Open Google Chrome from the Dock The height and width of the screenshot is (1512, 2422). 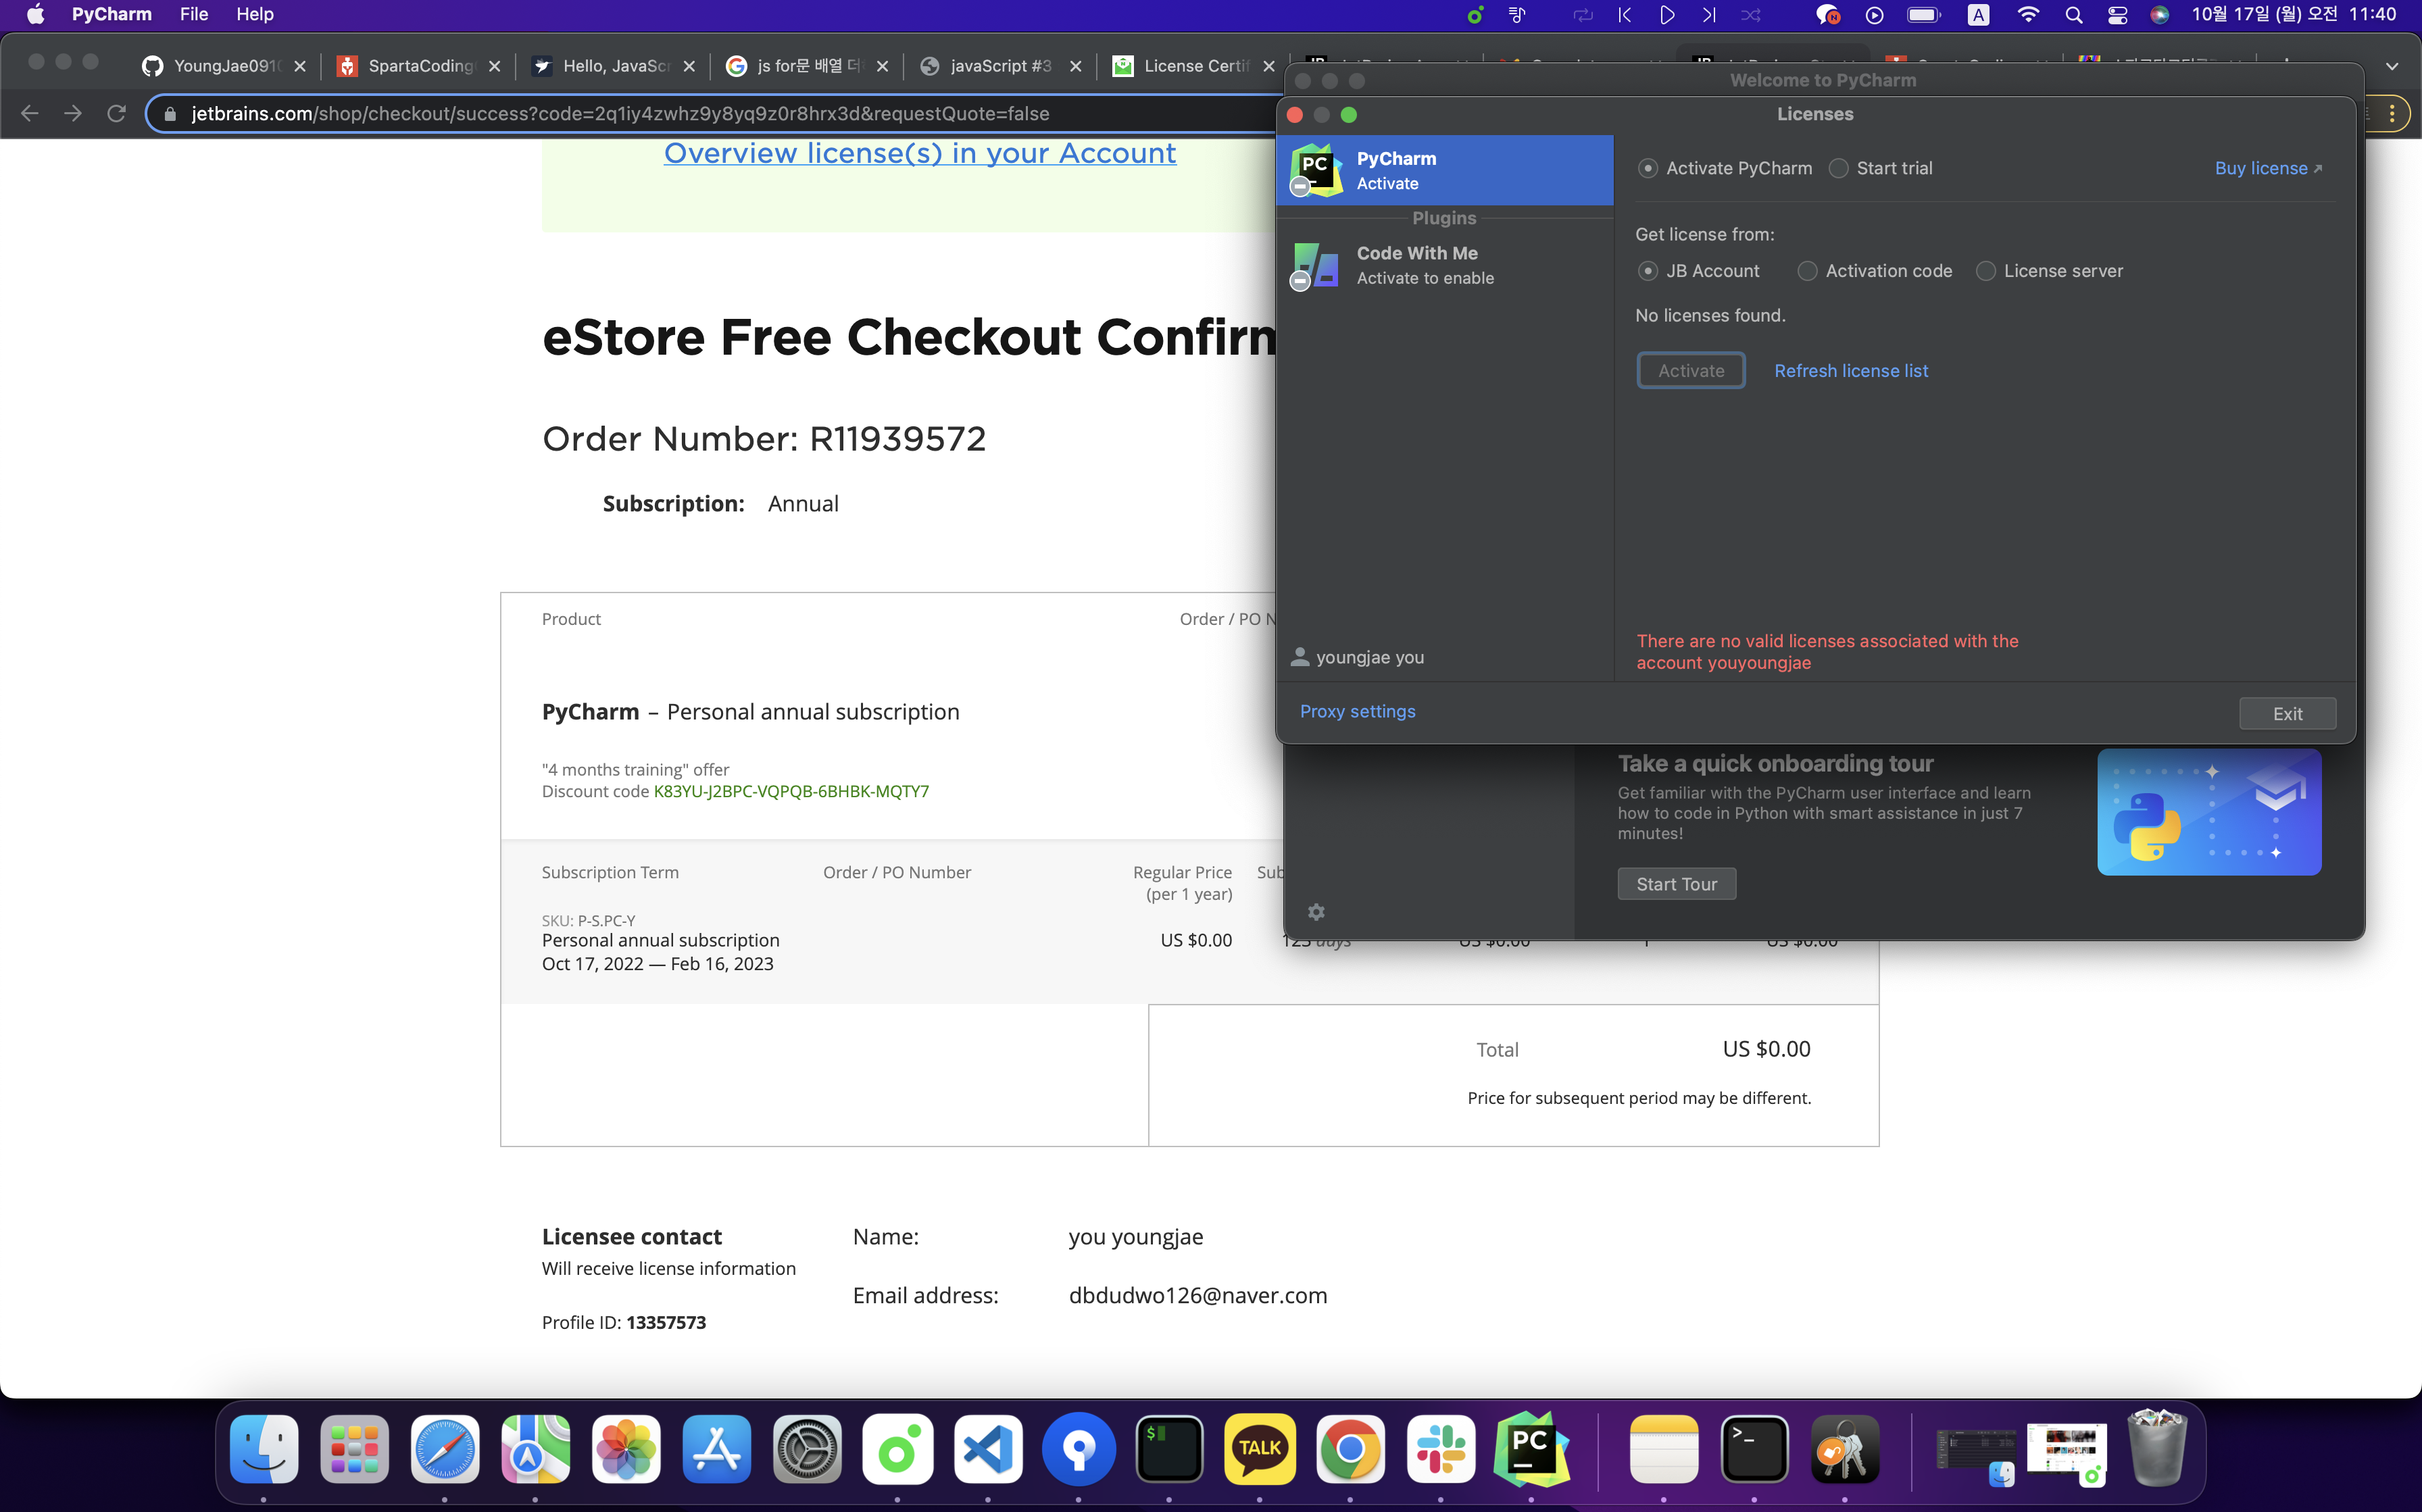(x=1350, y=1449)
